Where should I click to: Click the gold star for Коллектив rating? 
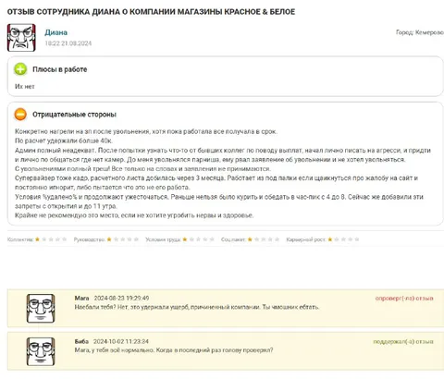[37, 239]
